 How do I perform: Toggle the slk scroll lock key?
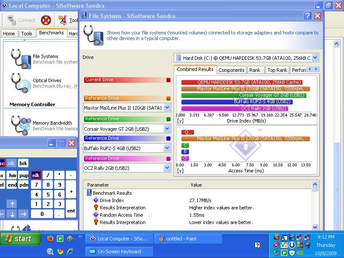click(12, 163)
